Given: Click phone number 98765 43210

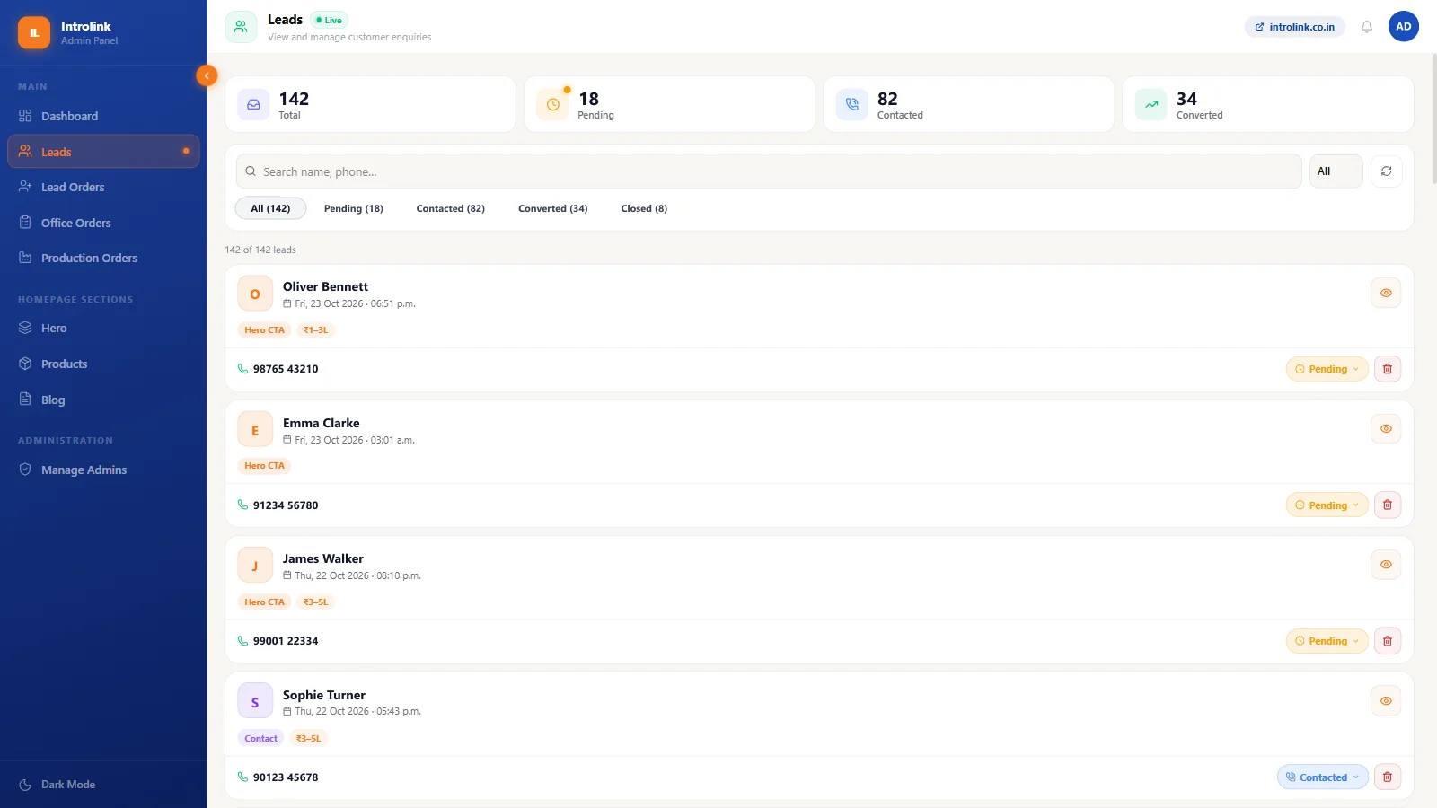Looking at the screenshot, I should [x=286, y=369].
